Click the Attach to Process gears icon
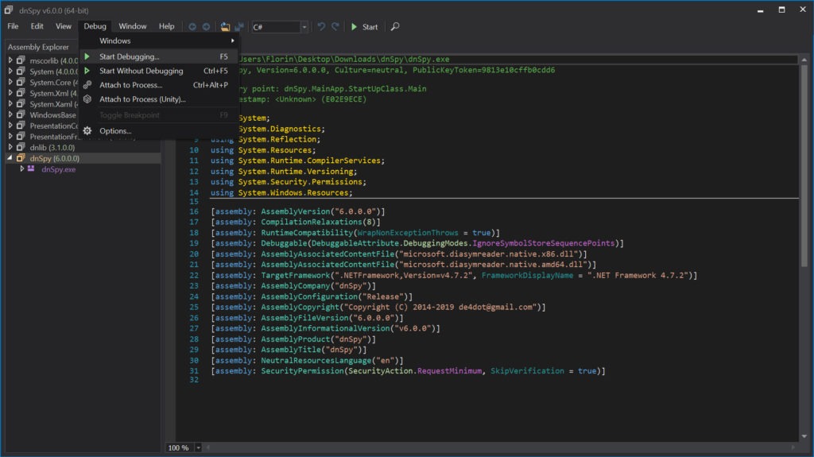The width and height of the screenshot is (814, 457). [x=87, y=85]
